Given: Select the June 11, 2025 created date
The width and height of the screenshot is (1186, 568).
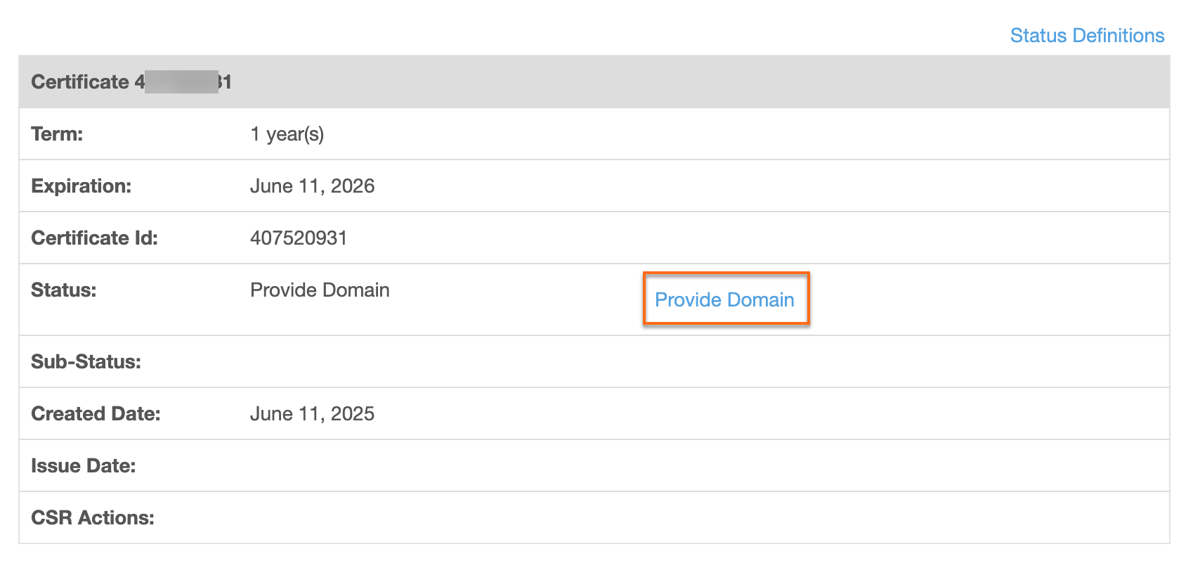Looking at the screenshot, I should pyautogui.click(x=312, y=413).
